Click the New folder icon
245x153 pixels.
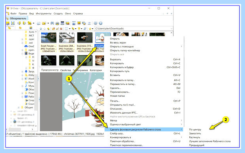click(53, 29)
